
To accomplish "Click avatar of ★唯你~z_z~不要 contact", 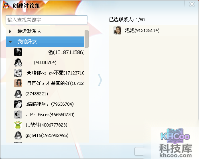I will point(18,73).
